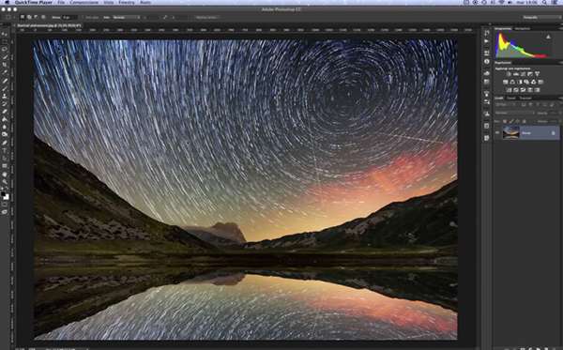
Task: Click the Sfuma feather input field
Action: click(x=69, y=17)
